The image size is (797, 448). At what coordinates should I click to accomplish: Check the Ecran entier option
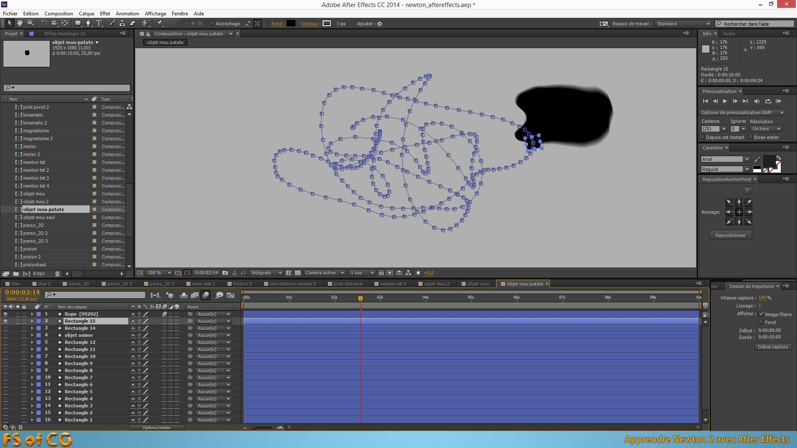point(750,137)
